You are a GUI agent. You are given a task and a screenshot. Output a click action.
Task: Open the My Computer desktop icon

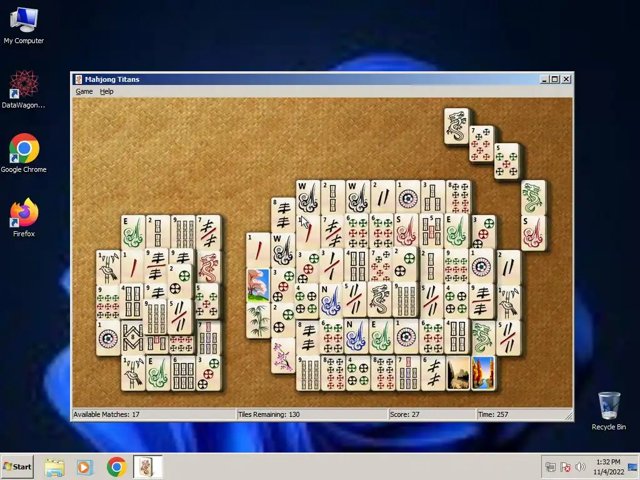(24, 25)
